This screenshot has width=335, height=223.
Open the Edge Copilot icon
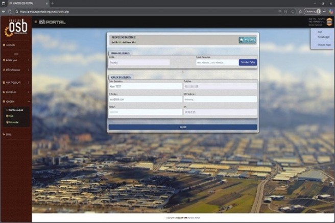331,11
